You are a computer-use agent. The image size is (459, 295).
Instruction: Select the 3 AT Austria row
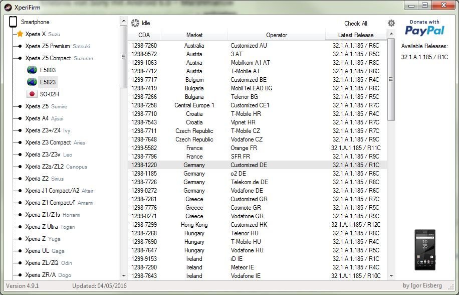pyautogui.click(x=257, y=54)
